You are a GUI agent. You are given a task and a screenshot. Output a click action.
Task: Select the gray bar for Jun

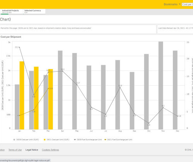(x=89, y=97)
